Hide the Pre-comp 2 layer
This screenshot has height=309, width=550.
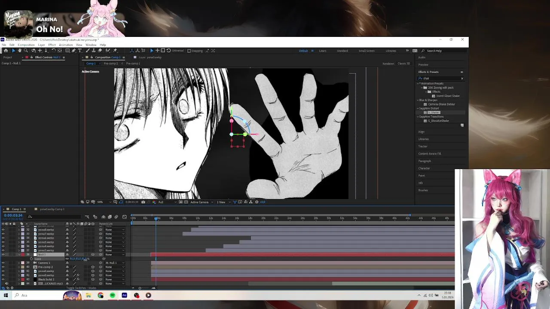pyautogui.click(x=3, y=267)
